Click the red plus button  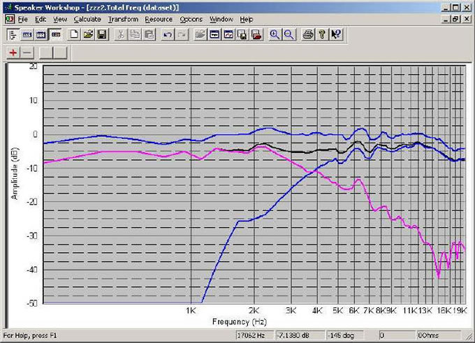tap(13, 53)
